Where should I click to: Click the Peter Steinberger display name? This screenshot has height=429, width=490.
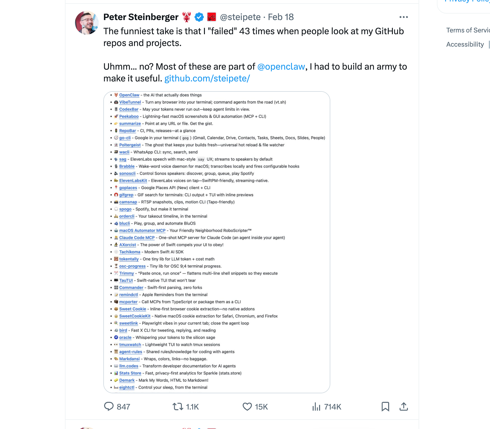pos(141,17)
